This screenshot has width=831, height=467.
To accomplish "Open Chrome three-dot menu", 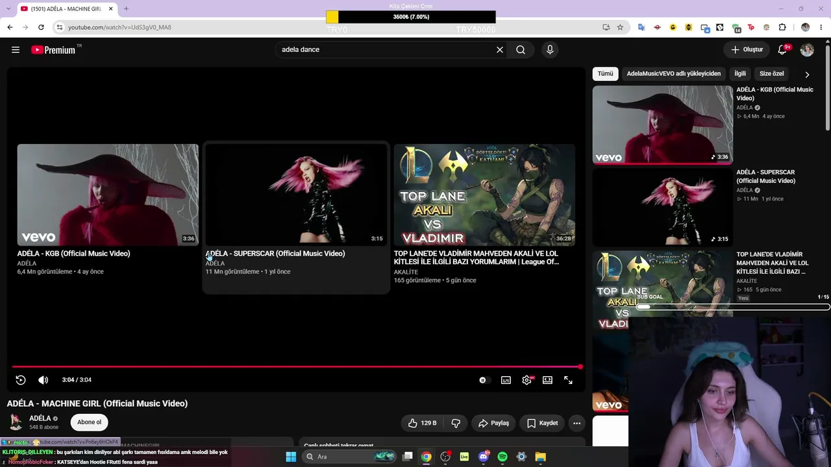I will [821, 27].
